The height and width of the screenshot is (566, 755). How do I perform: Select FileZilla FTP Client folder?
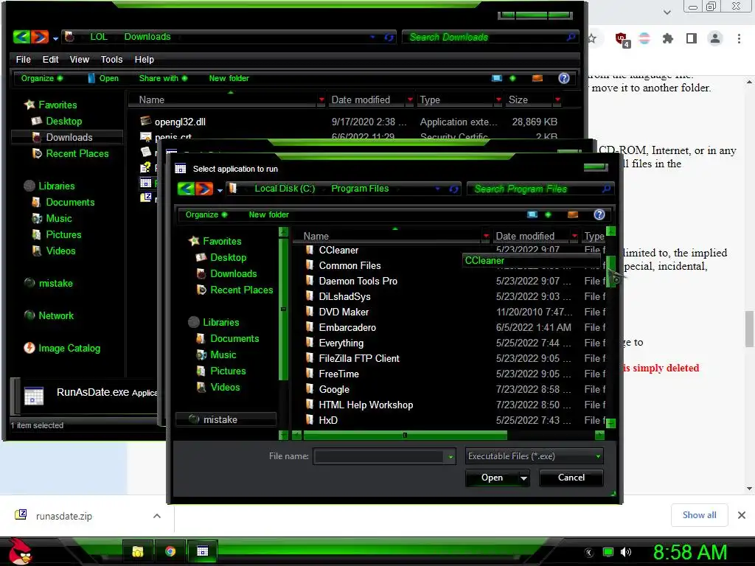click(359, 359)
